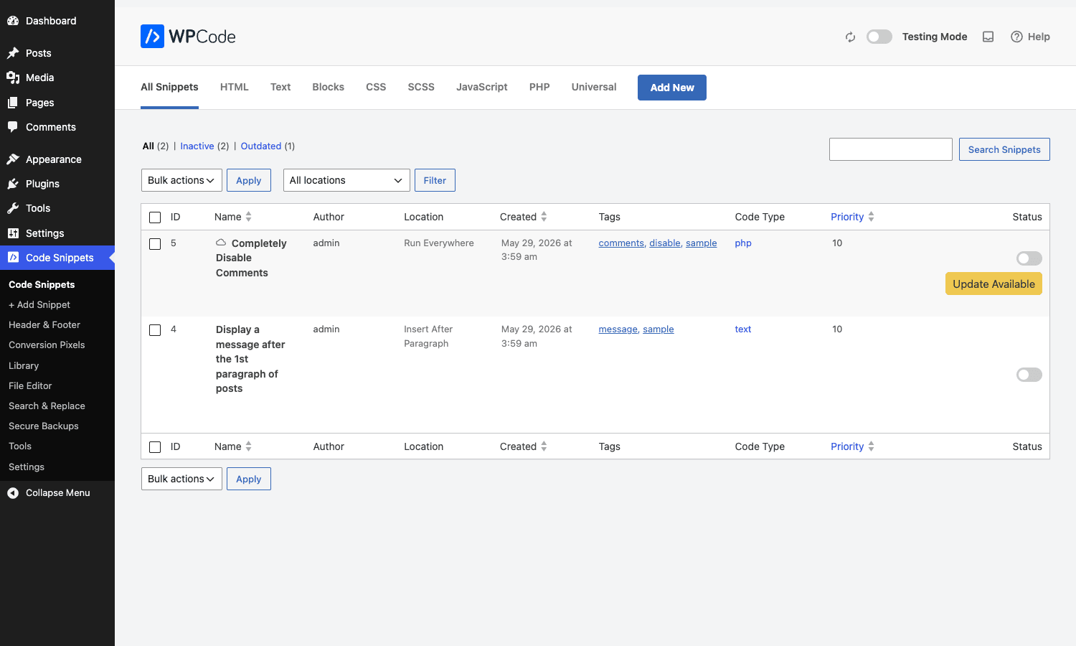Switch to the HTML tab
Screen dimensions: 1076x646
point(235,87)
